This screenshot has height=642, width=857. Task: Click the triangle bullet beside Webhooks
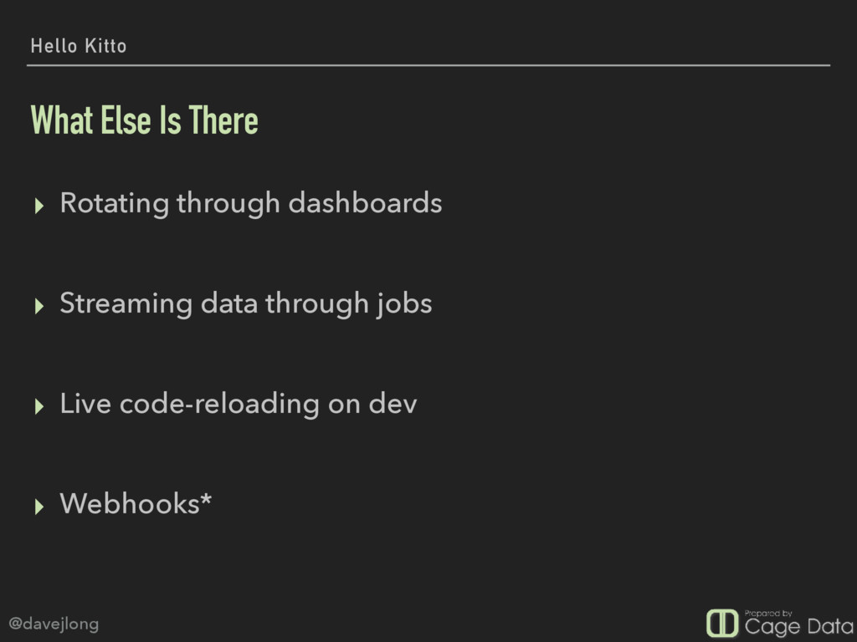coord(38,507)
